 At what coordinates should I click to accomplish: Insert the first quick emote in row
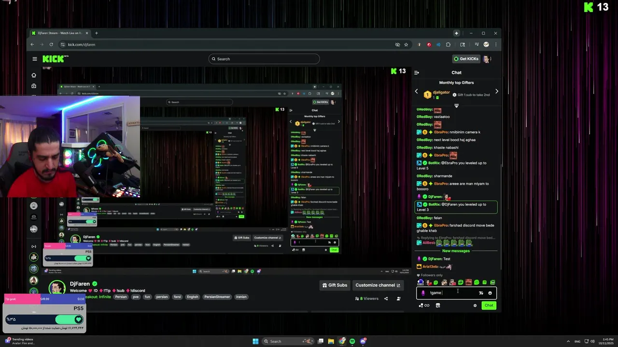[420, 282]
